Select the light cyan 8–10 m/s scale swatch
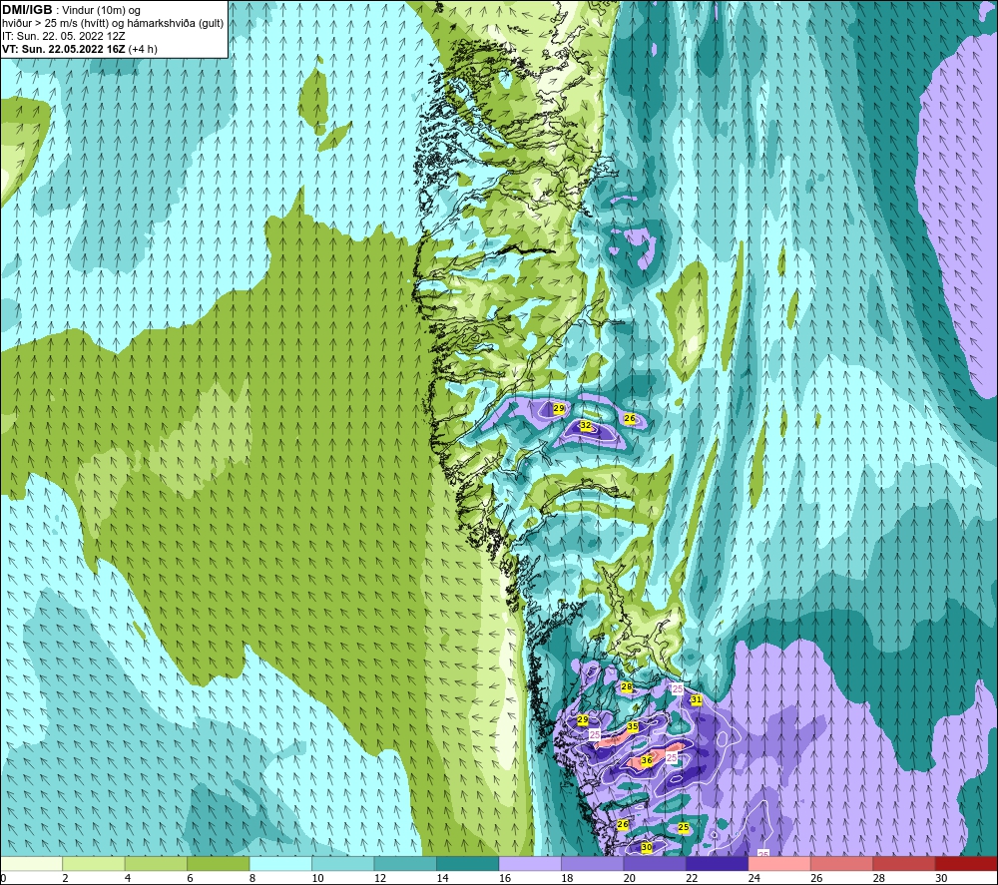The height and width of the screenshot is (885, 998). click(280, 863)
